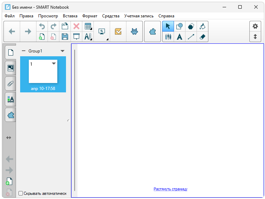Open the Формат menu
The width and height of the screenshot is (265, 199).
coord(90,16)
